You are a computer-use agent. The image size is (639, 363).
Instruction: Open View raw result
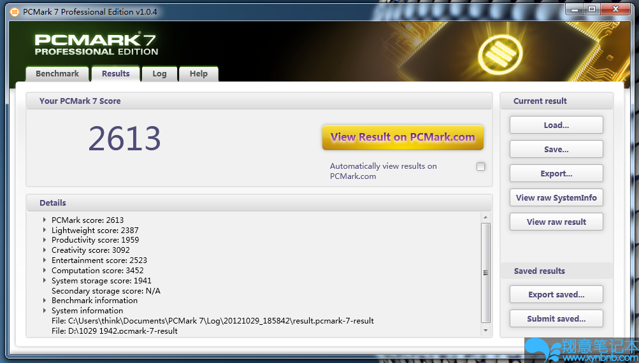(556, 222)
